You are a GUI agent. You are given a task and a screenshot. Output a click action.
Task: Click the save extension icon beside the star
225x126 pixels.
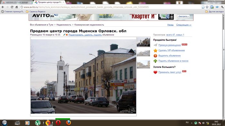point(212,7)
